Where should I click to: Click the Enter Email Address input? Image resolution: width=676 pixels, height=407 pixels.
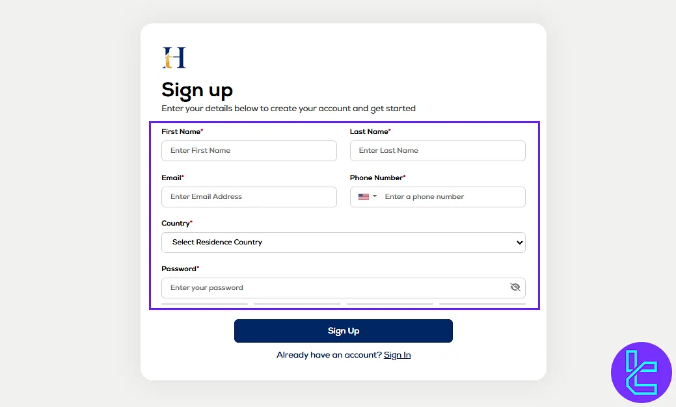[x=249, y=196]
